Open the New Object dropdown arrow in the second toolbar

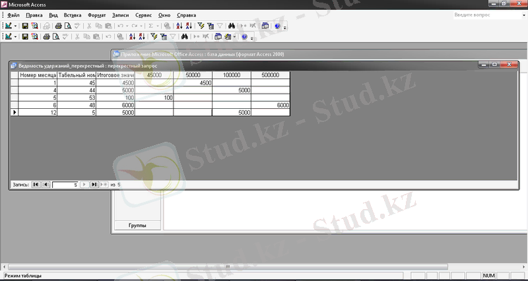pos(234,37)
